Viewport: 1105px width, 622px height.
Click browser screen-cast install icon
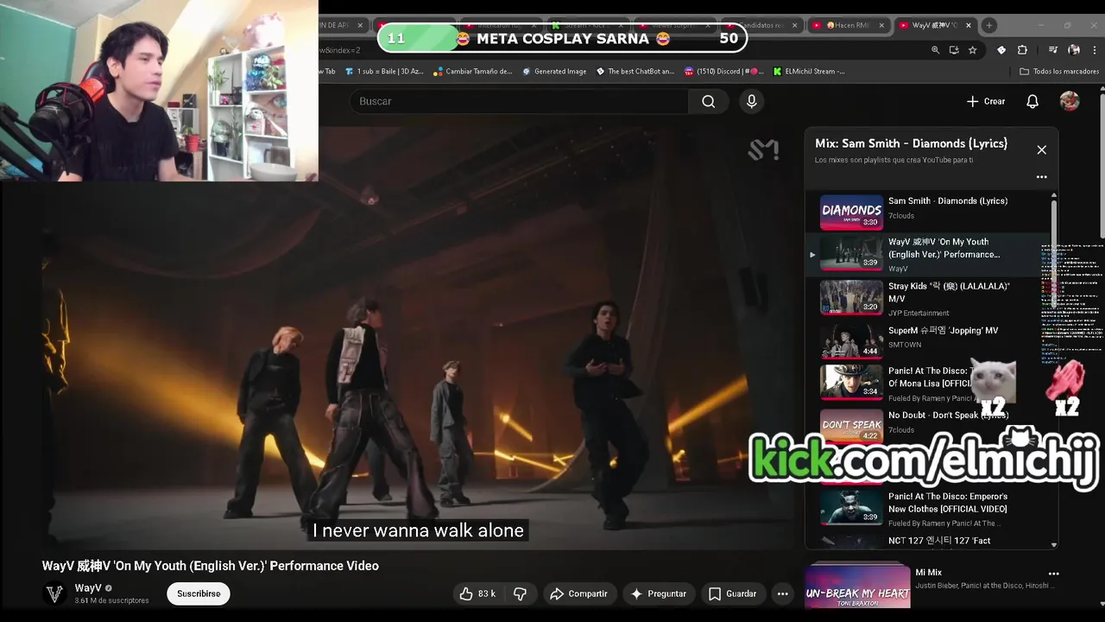click(x=954, y=50)
